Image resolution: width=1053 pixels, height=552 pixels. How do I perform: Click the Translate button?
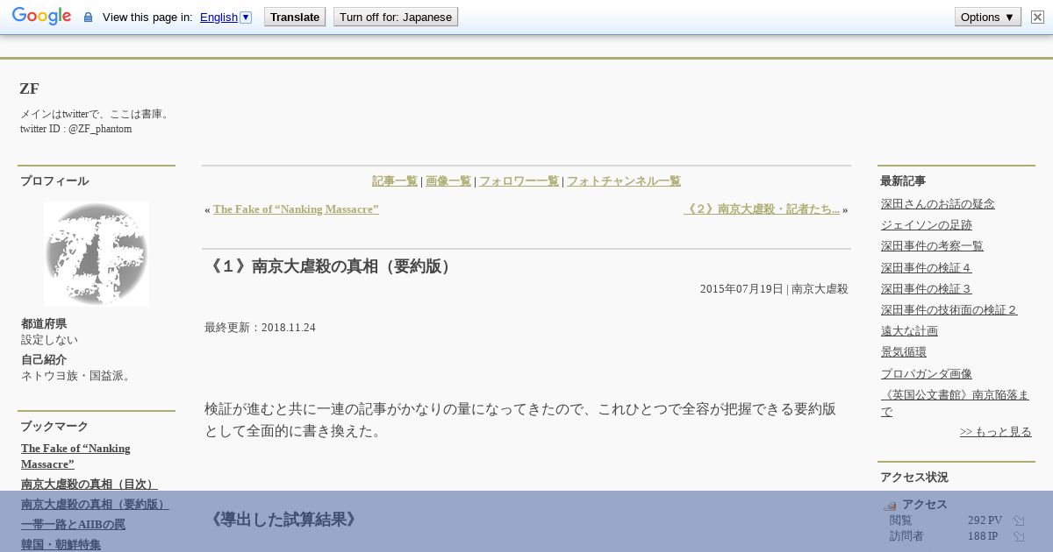(x=295, y=17)
